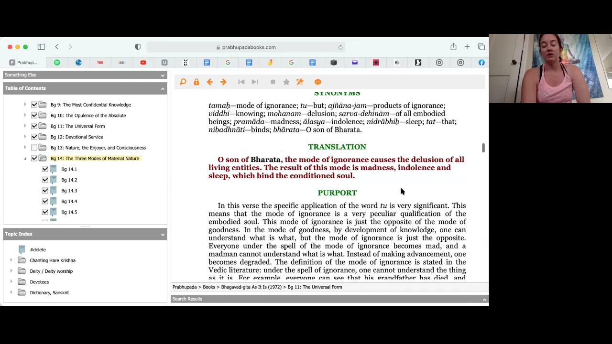Viewport: 612px width, 344px height.
Task: Switch to the YouTube tab
Action: pos(143,63)
